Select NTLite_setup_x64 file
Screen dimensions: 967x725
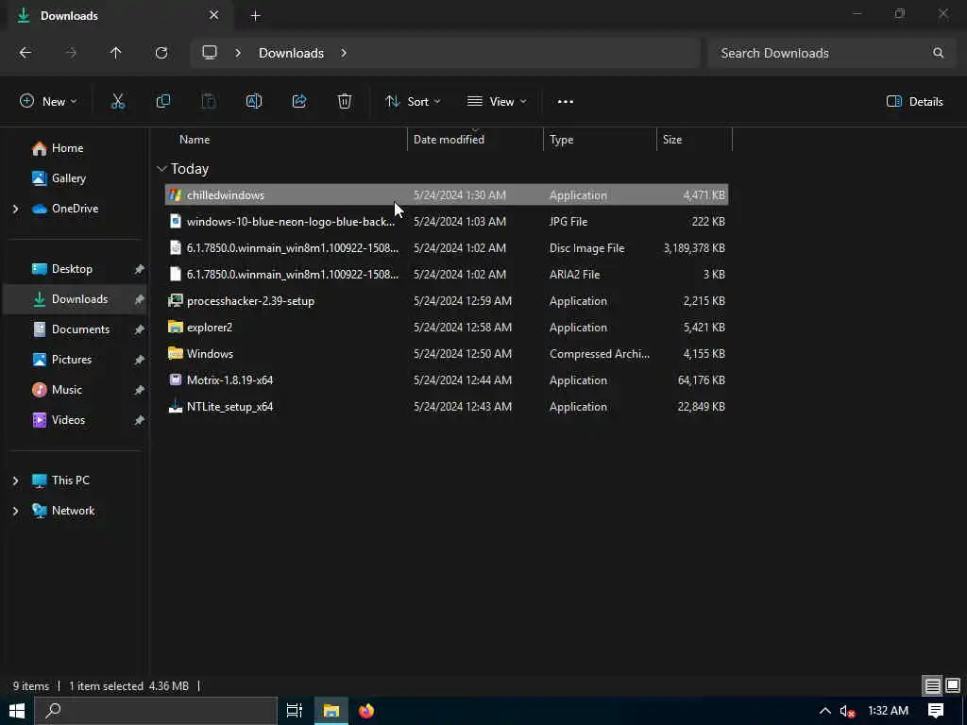(x=447, y=407)
